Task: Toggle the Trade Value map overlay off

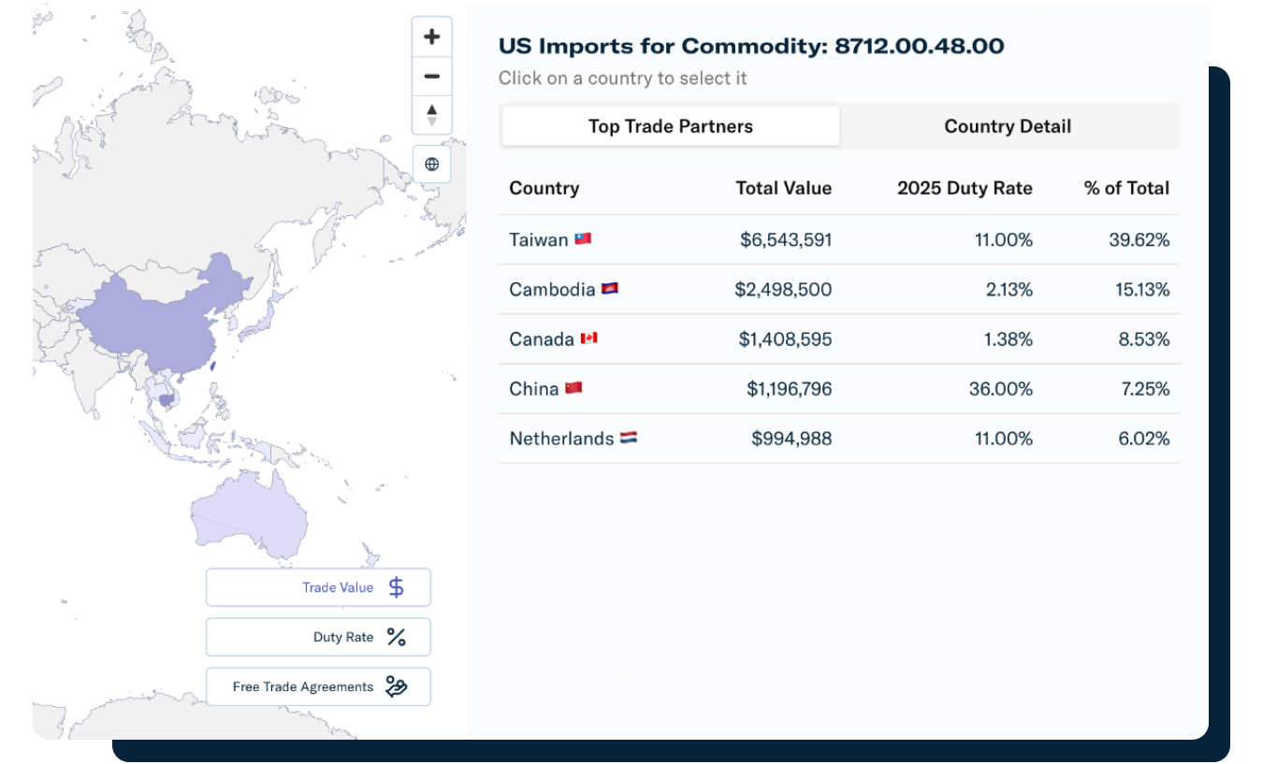Action: (318, 586)
